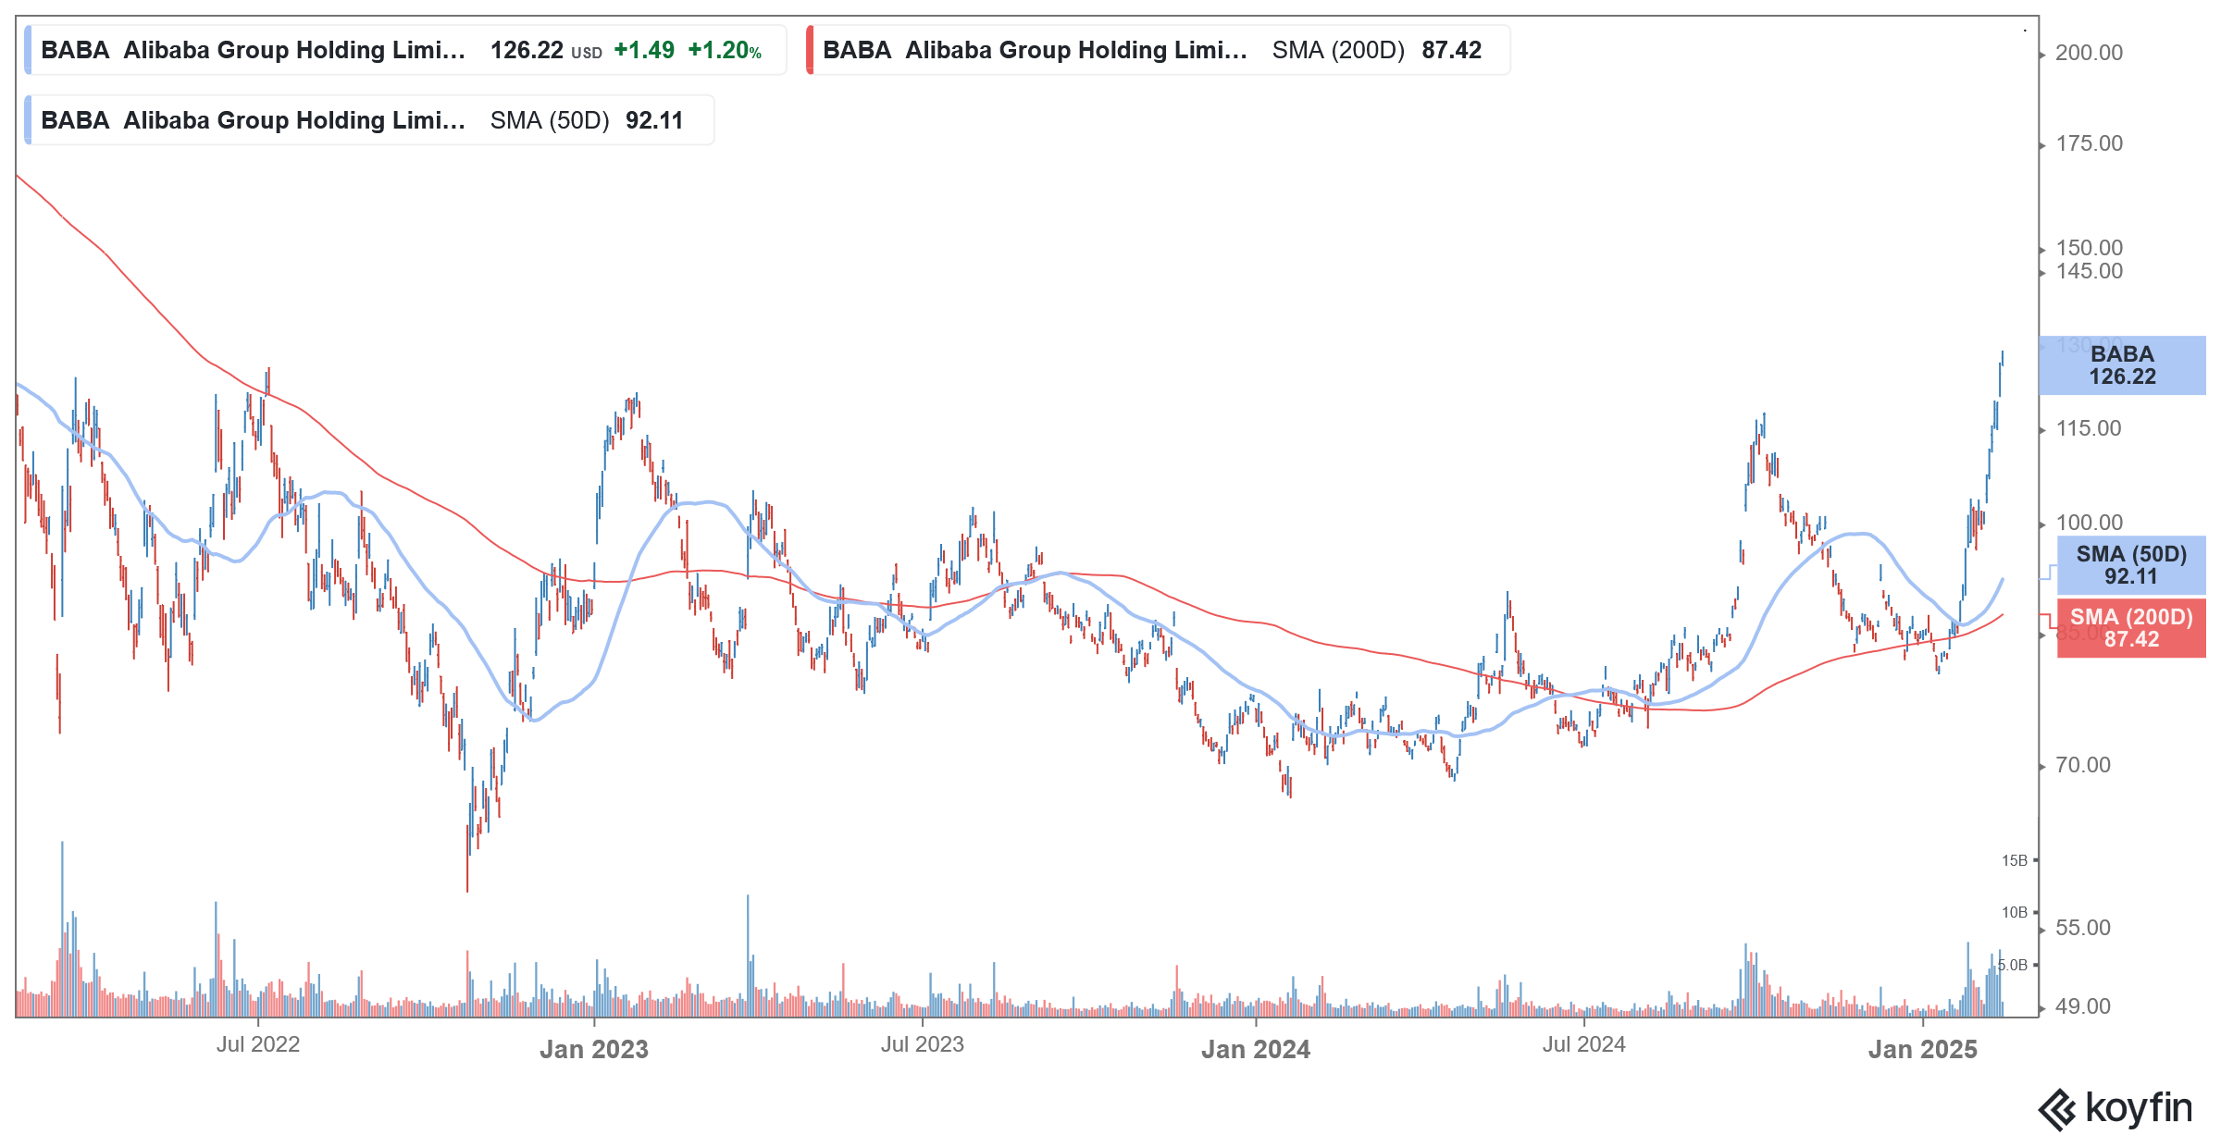Click the Jan 2025 date label
The height and width of the screenshot is (1147, 2221).
click(x=1923, y=1049)
